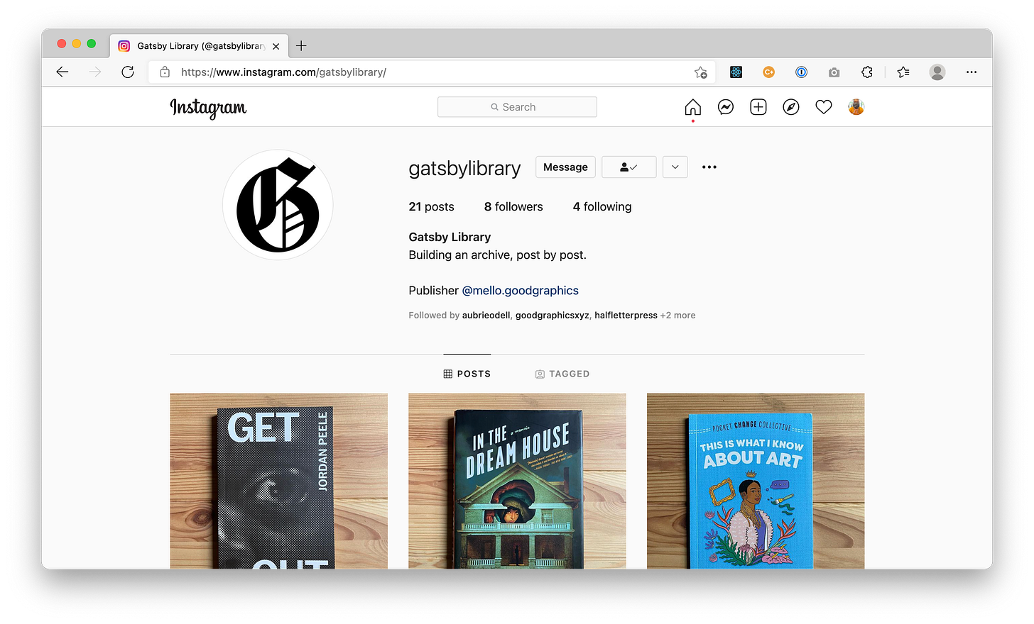Open follower goodgraphicsxyz's profile
The height and width of the screenshot is (624, 1034).
tap(552, 316)
